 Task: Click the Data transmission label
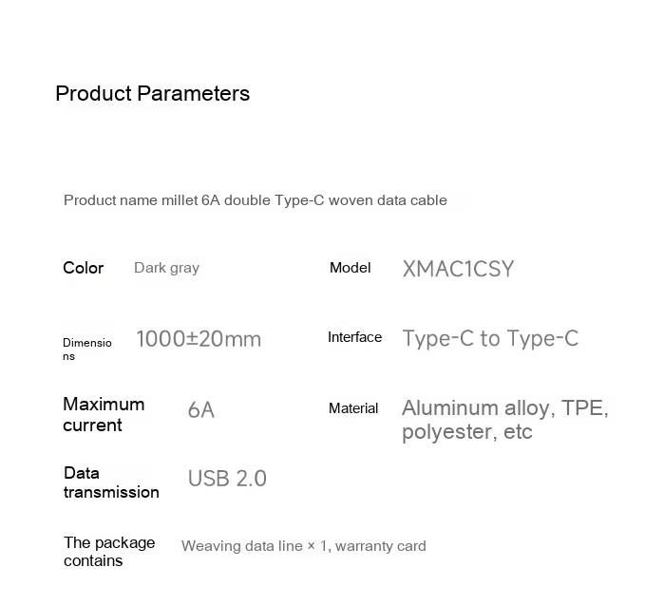(x=111, y=482)
